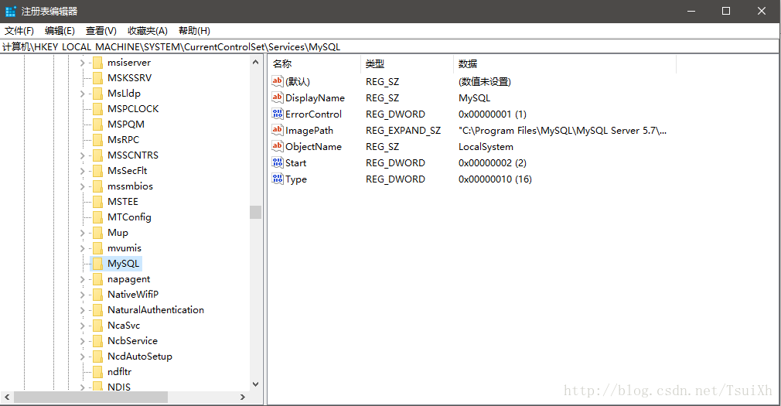Click the Mup folder icon
Viewport: 781px width, 406px height.
[97, 233]
